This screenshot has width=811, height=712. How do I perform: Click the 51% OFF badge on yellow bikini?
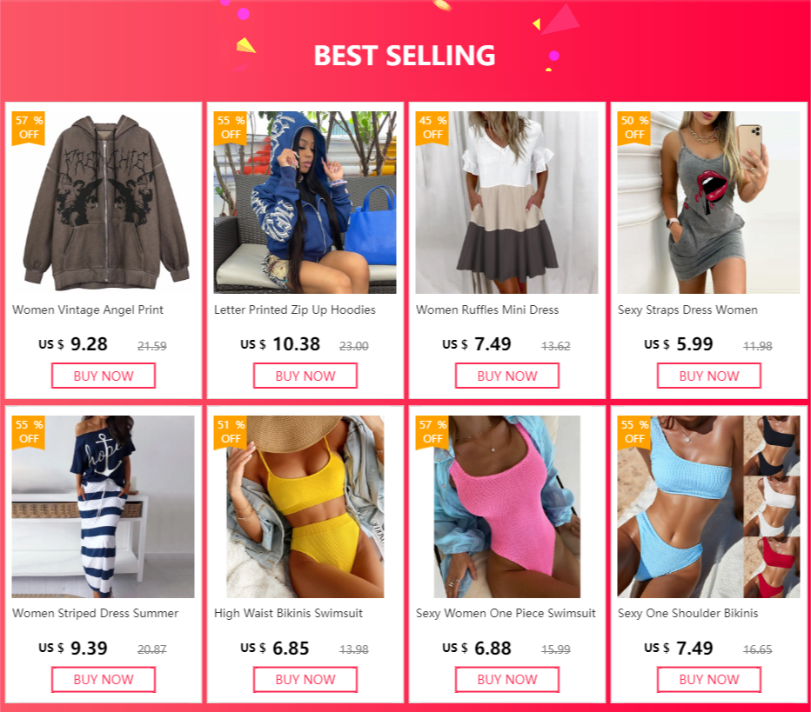click(231, 432)
